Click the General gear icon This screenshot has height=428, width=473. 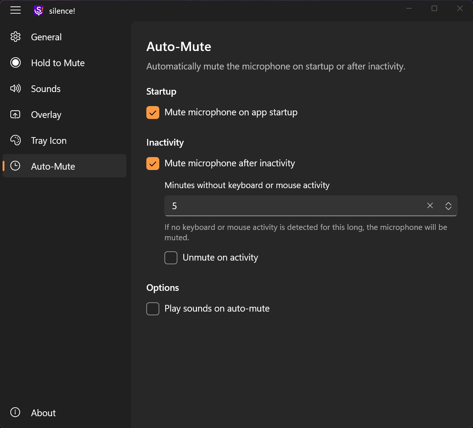click(x=16, y=37)
